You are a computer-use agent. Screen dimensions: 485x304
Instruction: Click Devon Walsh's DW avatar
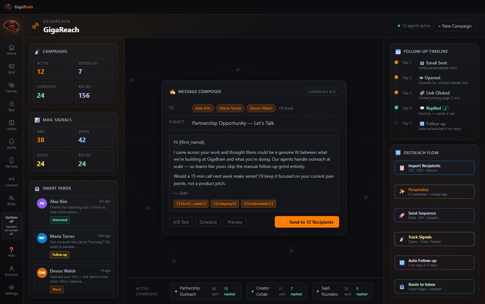(42, 273)
